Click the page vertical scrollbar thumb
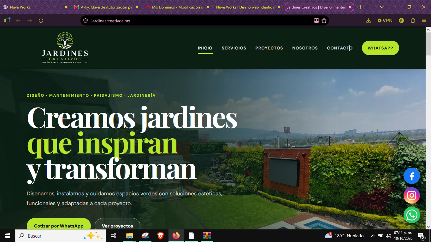 point(428,44)
